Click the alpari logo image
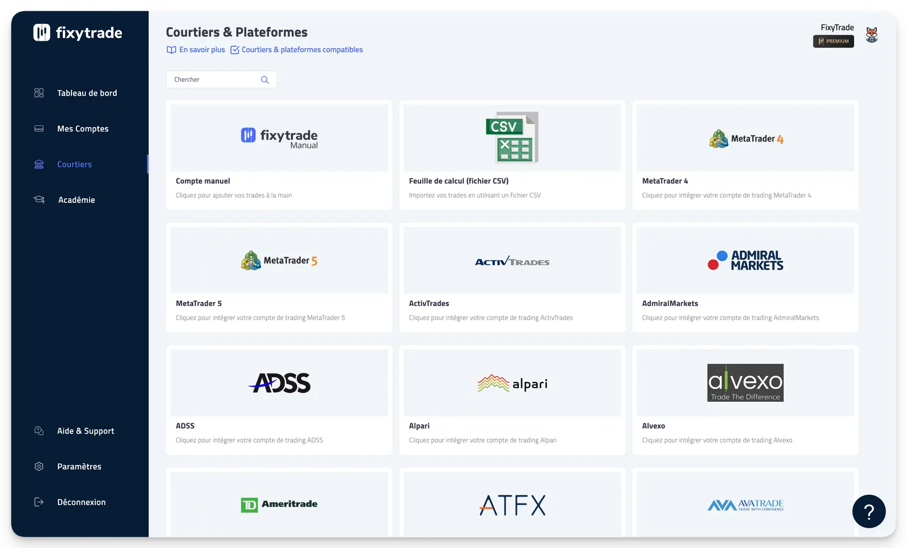This screenshot has height=548, width=907. (512, 384)
